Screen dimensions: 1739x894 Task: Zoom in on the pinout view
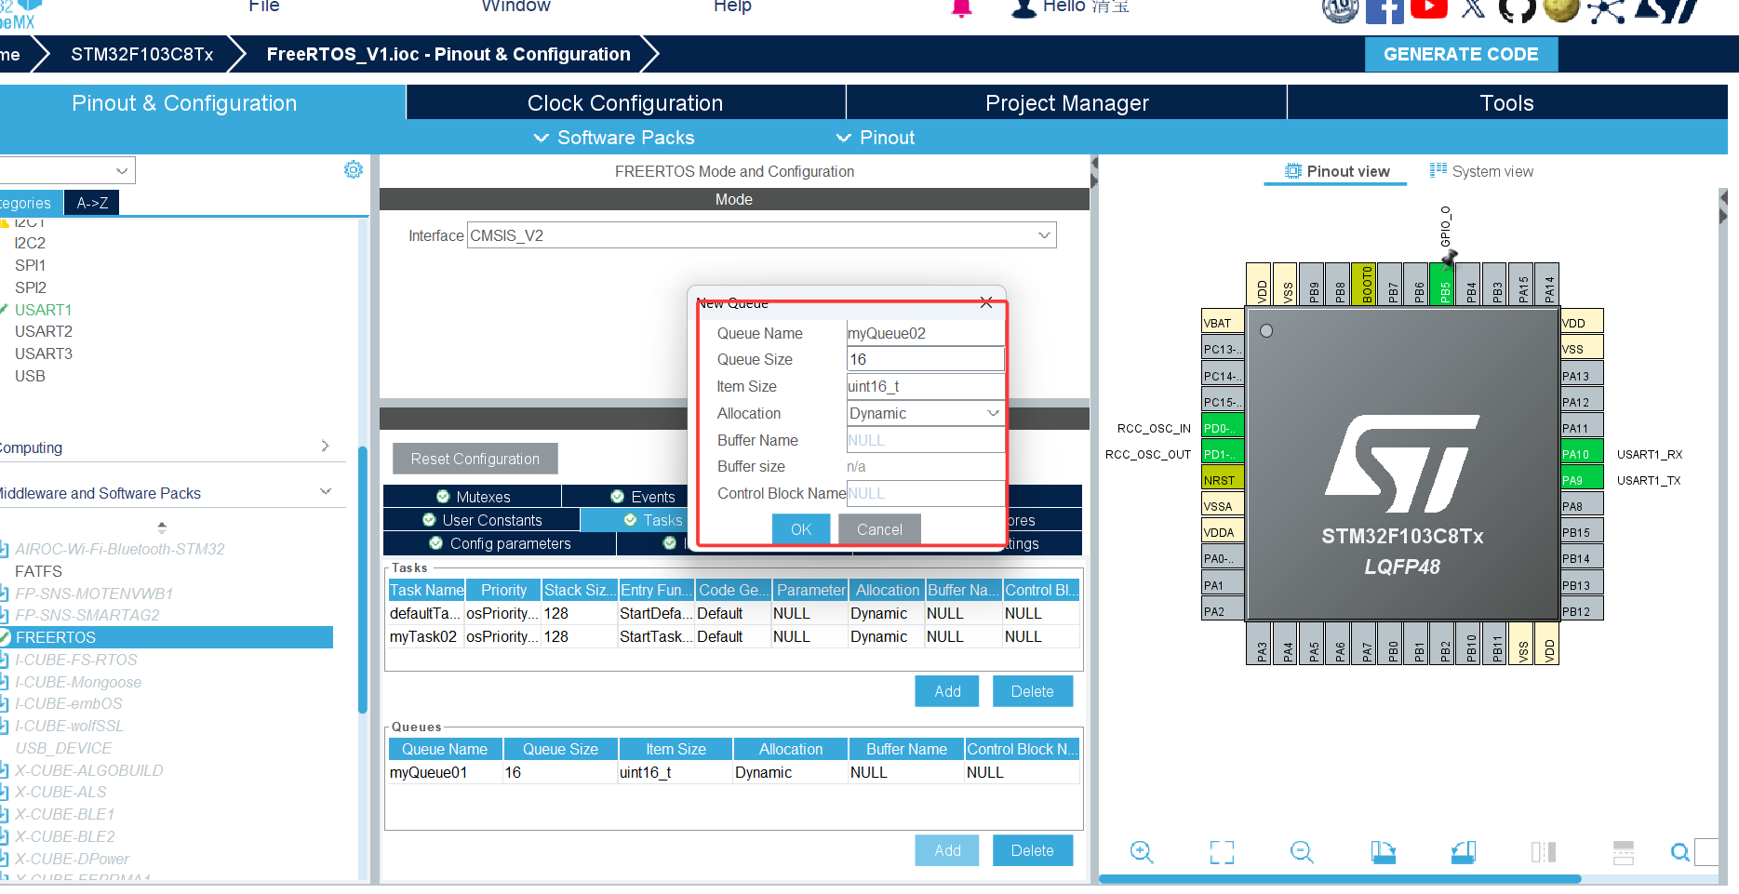pyautogui.click(x=1142, y=851)
